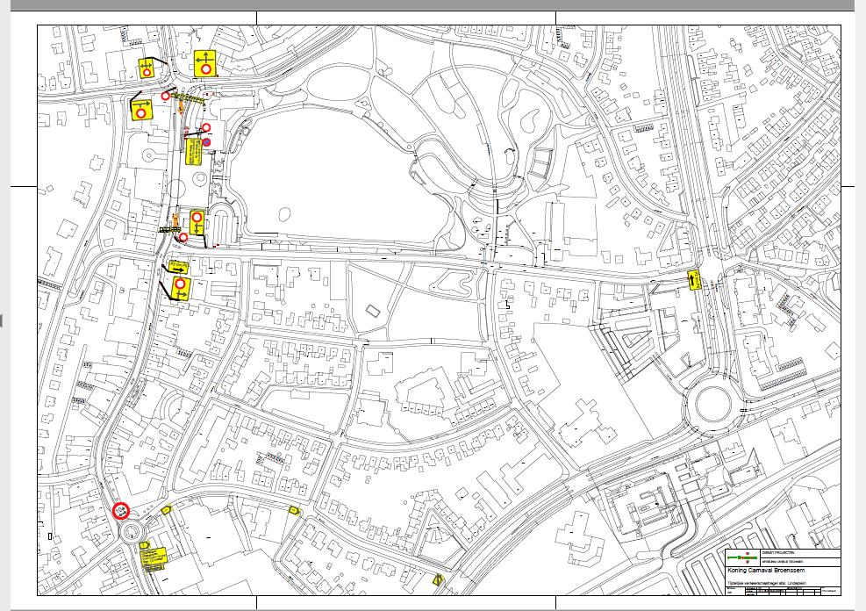
Task: Select the red speed-limit circle near bottom-left roundabout
Action: pyautogui.click(x=121, y=510)
